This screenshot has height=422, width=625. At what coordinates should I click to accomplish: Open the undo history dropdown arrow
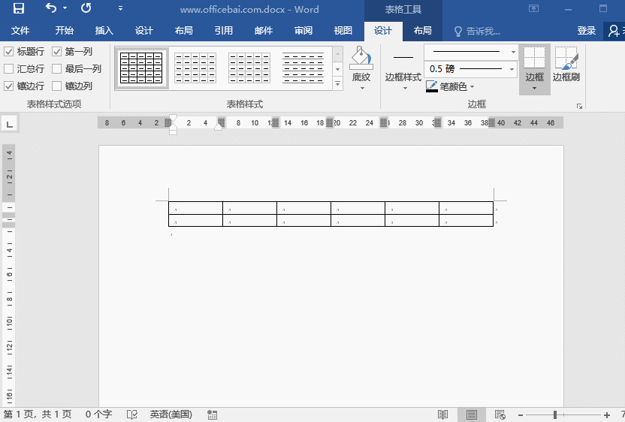[65, 8]
